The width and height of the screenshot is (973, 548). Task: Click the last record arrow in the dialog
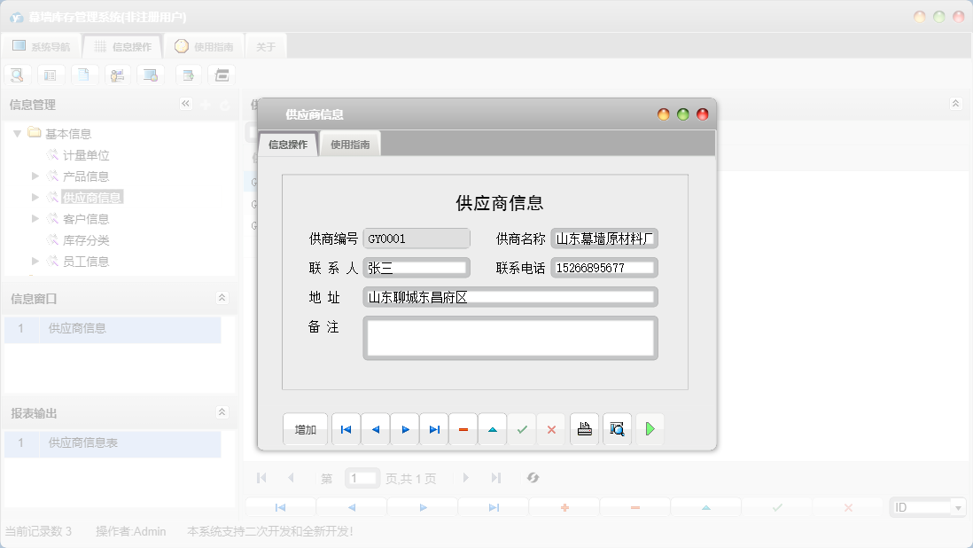pyautogui.click(x=433, y=429)
